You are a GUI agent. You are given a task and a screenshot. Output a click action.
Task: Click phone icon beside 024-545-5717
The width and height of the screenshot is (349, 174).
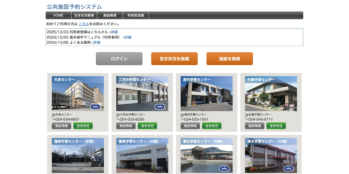[x=247, y=119]
